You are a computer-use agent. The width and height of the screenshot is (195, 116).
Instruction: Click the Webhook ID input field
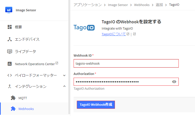[x=126, y=63]
